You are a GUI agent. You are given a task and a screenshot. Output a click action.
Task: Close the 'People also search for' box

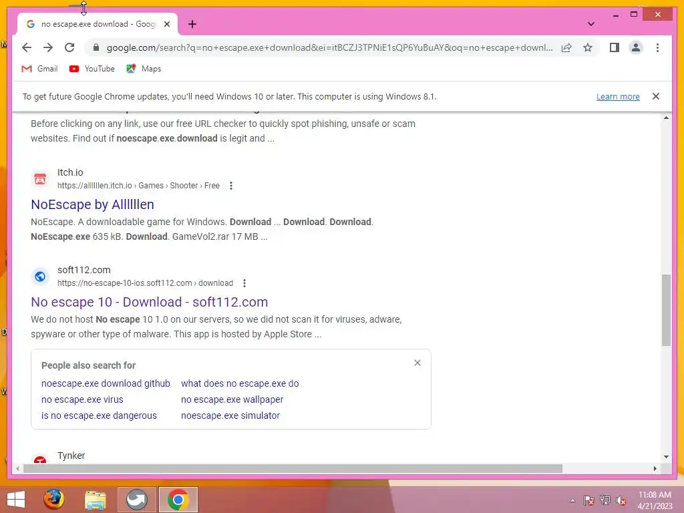(x=417, y=363)
